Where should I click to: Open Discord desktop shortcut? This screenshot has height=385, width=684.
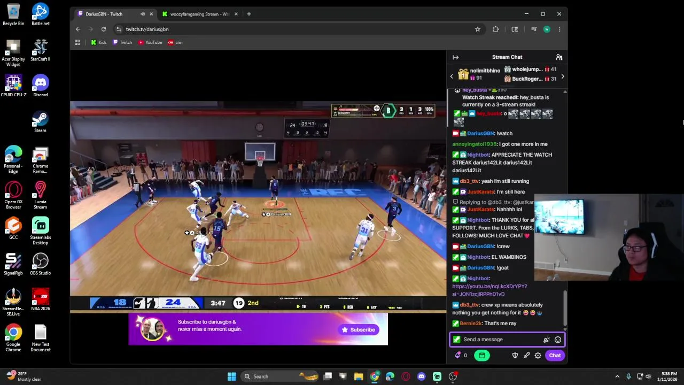pyautogui.click(x=41, y=86)
